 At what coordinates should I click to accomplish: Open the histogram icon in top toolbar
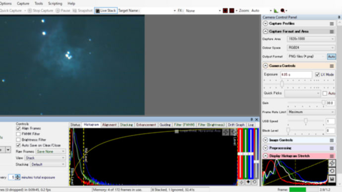coord(276,11)
